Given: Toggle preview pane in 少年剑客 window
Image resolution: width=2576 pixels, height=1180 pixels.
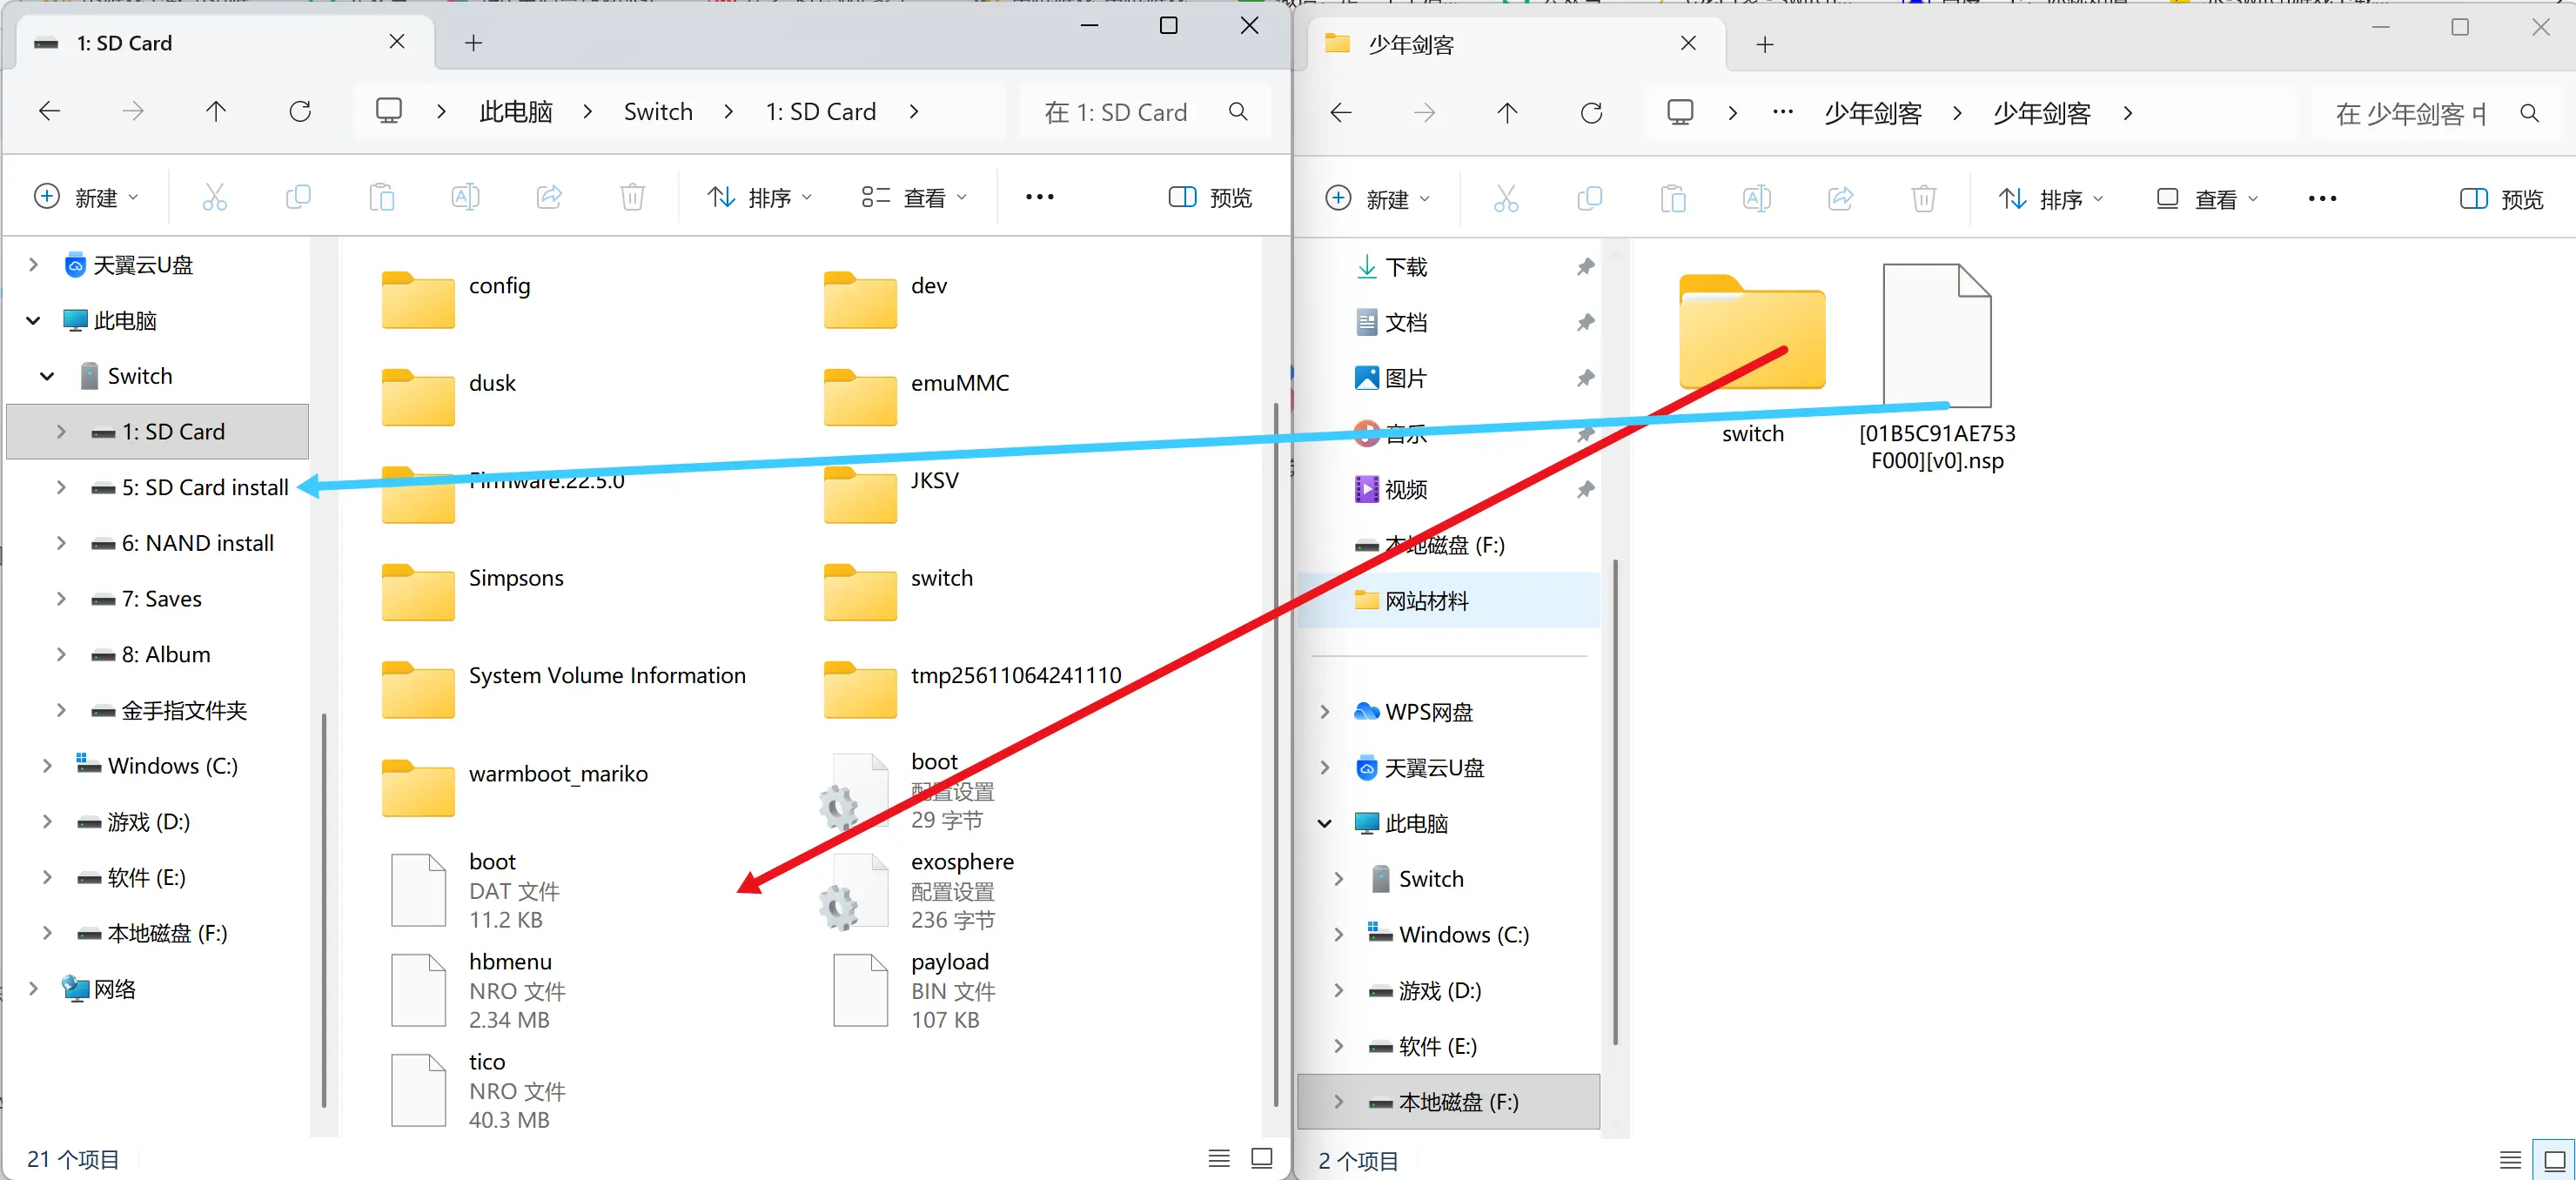Looking at the screenshot, I should click(x=2501, y=199).
